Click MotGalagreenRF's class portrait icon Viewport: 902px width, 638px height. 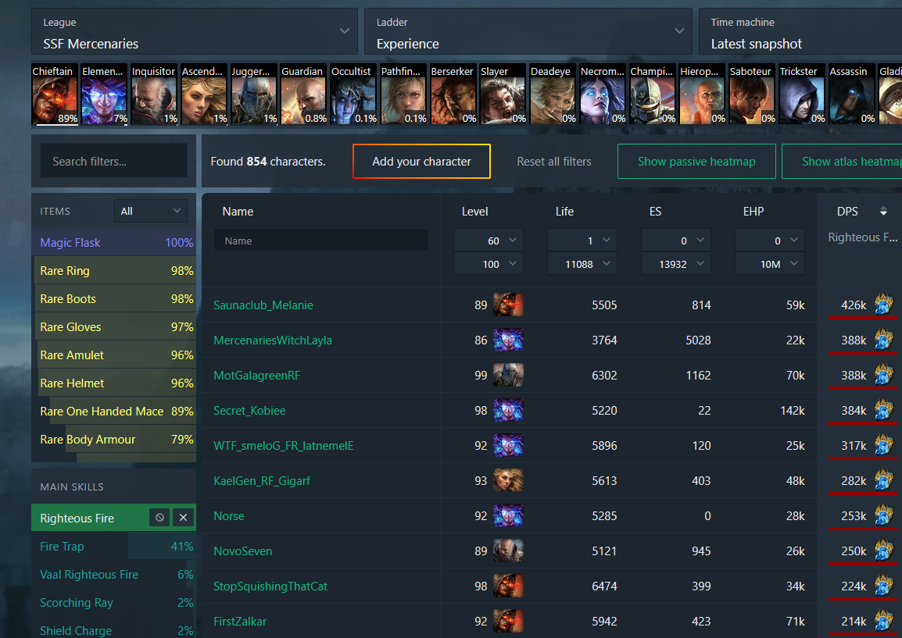(509, 375)
